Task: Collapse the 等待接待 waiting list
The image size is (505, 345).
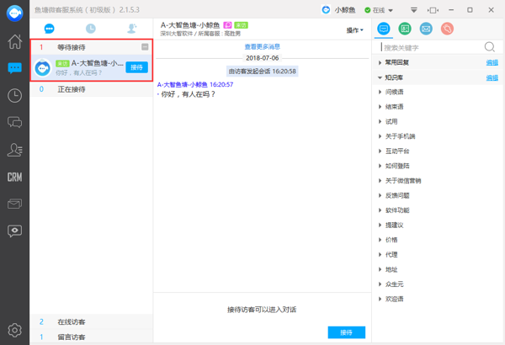Action: [x=145, y=47]
